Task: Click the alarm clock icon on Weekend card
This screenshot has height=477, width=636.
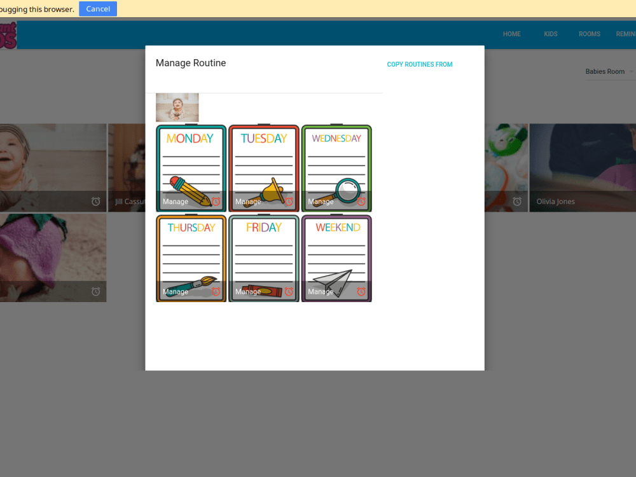Action: [x=361, y=292]
